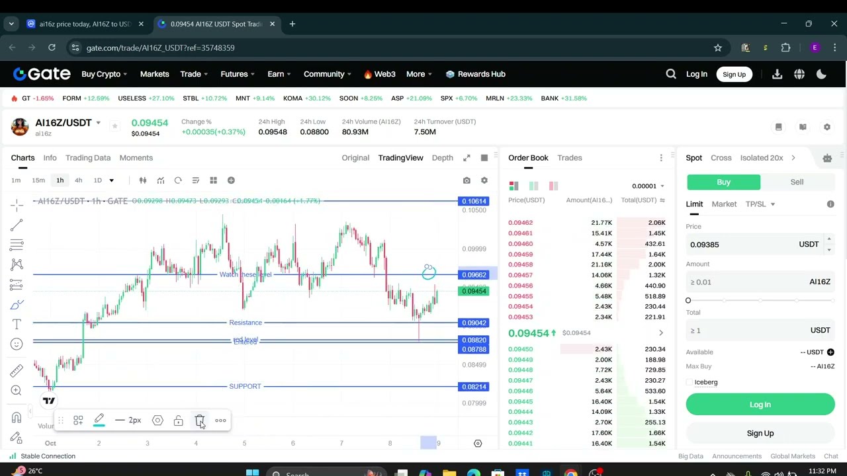Open the Trades tab
This screenshot has height=476, width=847.
click(569, 158)
